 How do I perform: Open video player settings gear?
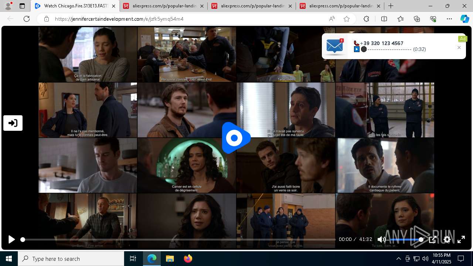(x=447, y=239)
